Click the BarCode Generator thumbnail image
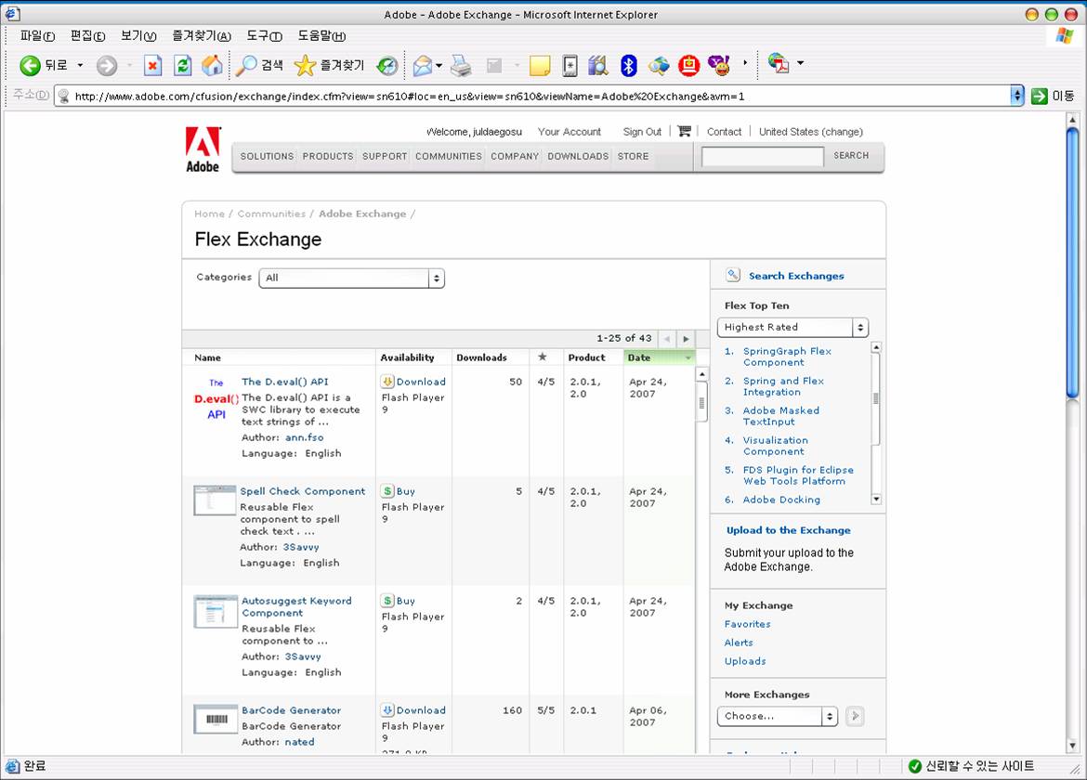This screenshot has height=780, width=1087. click(216, 719)
